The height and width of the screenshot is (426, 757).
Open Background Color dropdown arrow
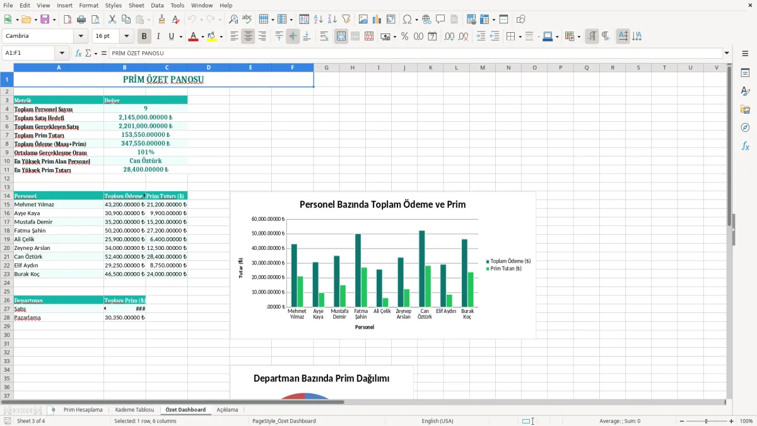[221, 37]
